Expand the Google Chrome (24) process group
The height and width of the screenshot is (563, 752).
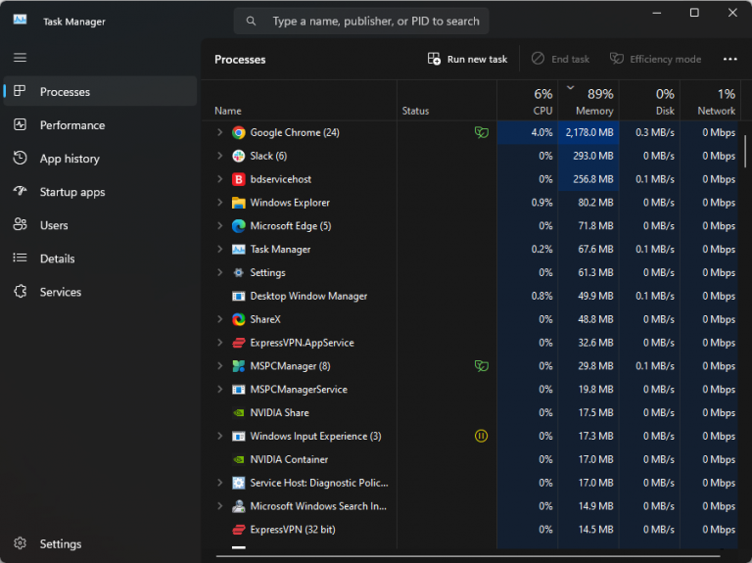[x=219, y=132]
